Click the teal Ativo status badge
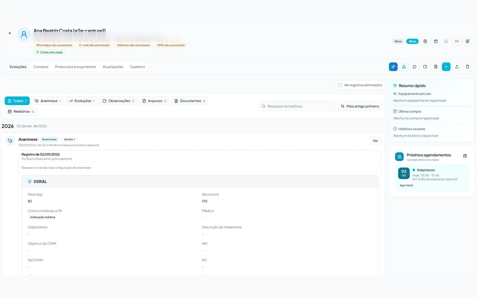Screen dimensions: 477x298 click(x=412, y=41)
